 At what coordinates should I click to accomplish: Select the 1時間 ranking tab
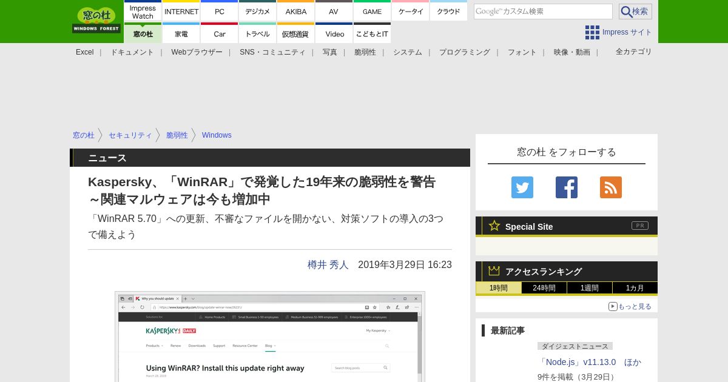[x=499, y=288]
